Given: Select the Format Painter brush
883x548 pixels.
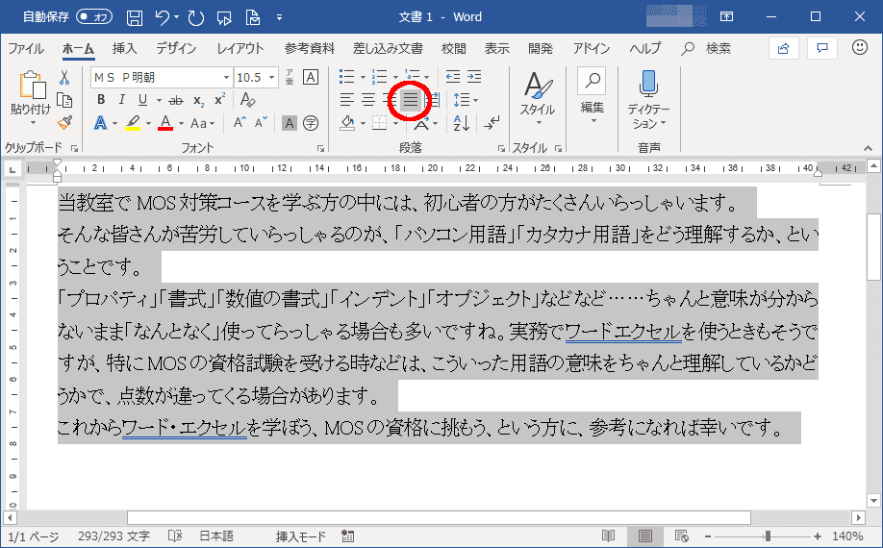Looking at the screenshot, I should pyautogui.click(x=64, y=123).
